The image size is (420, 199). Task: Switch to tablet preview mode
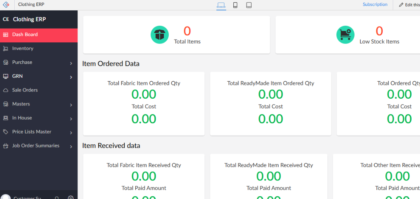[249, 5]
